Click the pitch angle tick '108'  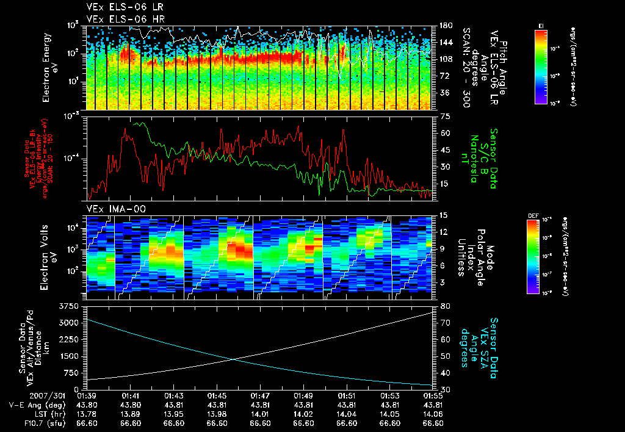[x=446, y=59]
